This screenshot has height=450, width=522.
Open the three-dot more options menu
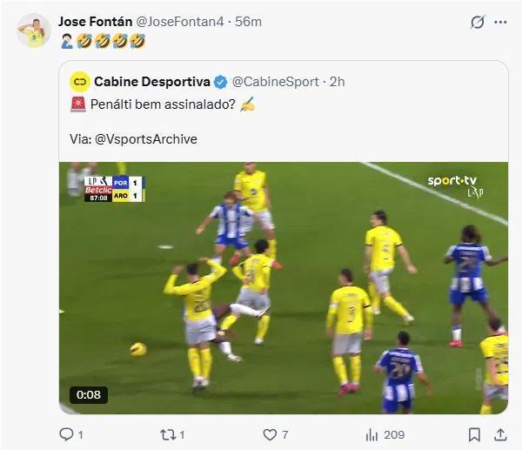coord(500,22)
